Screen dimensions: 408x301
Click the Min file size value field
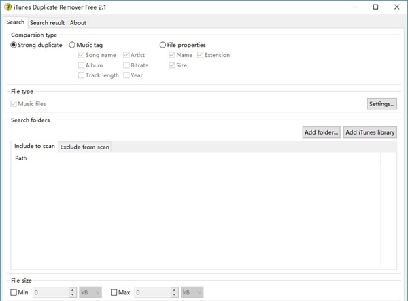pyautogui.click(x=51, y=292)
